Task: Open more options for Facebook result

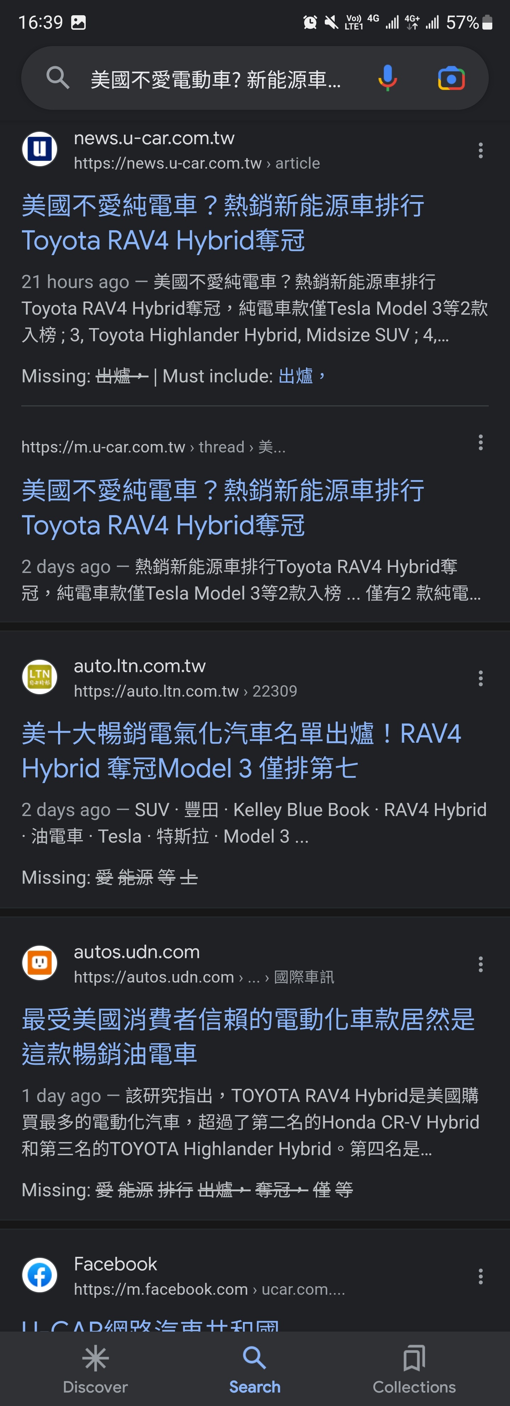Action: 481,1276
